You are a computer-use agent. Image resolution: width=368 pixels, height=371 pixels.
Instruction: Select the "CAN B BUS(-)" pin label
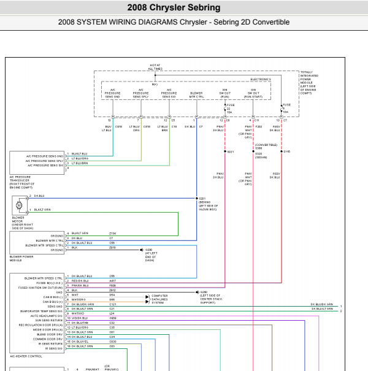[x=53, y=297]
